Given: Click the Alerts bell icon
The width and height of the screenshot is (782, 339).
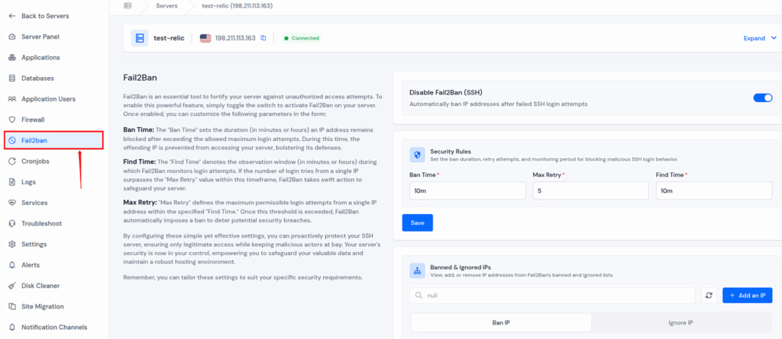Looking at the screenshot, I should click(11, 265).
